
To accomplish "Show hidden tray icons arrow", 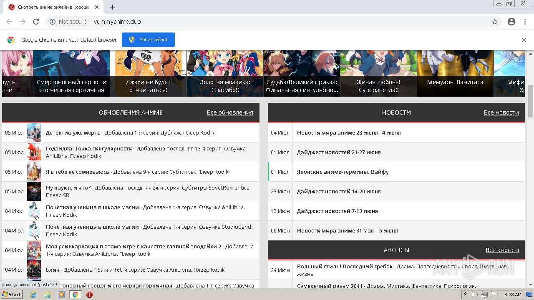I will pyautogui.click(x=465, y=295).
